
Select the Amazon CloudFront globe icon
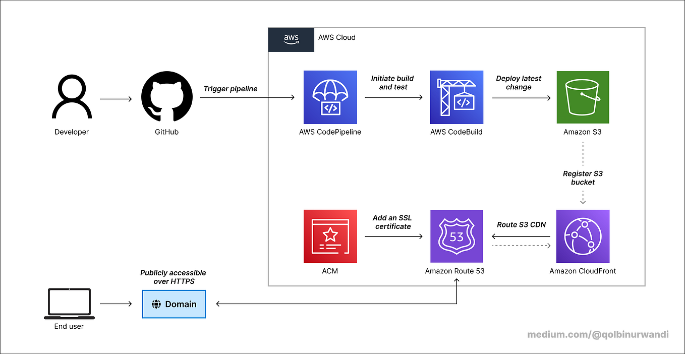click(x=583, y=236)
